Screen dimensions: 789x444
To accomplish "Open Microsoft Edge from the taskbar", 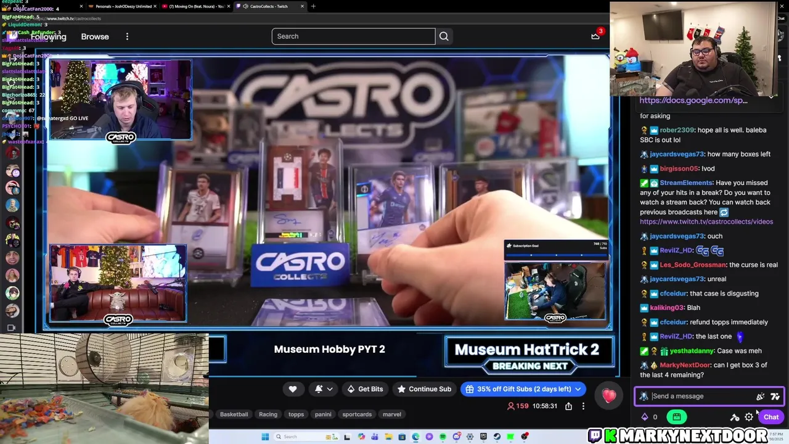I will 415,437.
